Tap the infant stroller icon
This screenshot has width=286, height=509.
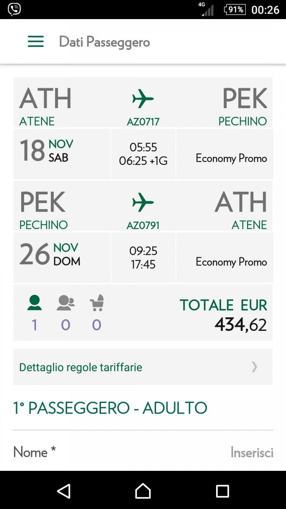point(97,303)
